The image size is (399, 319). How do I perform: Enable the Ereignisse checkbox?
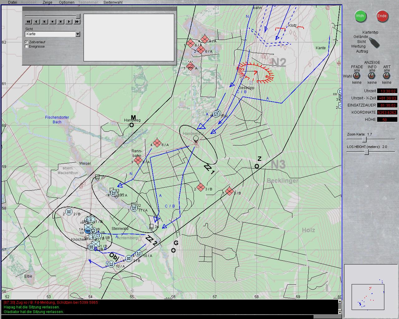click(x=26, y=46)
